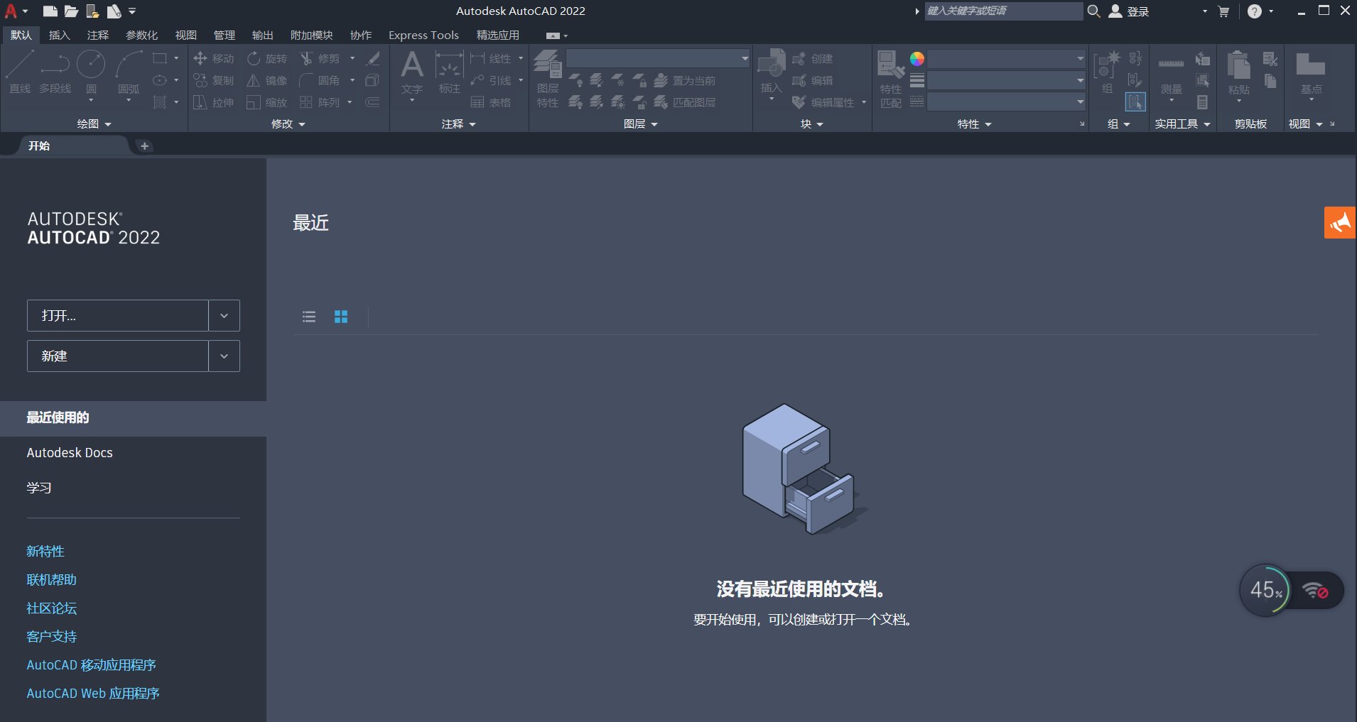Viewport: 1357px width, 722px height.
Task: Select the Line (直线) tool
Action: coord(20,72)
